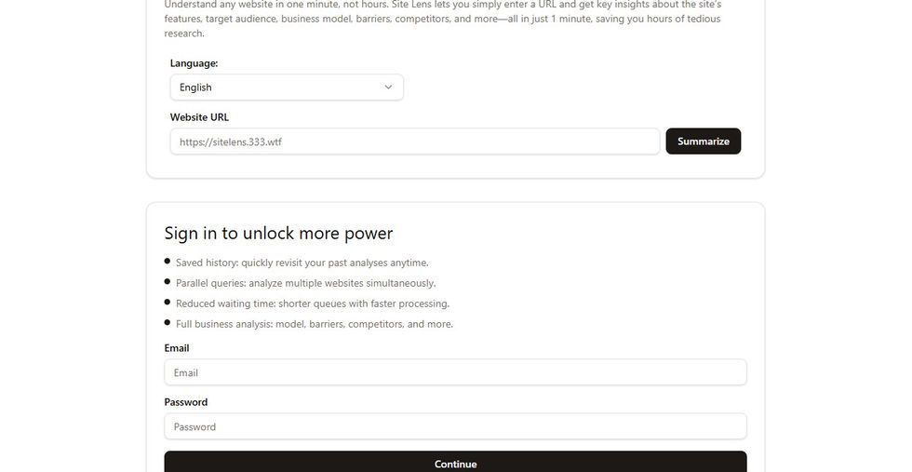Image resolution: width=912 pixels, height=472 pixels.
Task: Click the Summarize button
Action: pos(704,142)
